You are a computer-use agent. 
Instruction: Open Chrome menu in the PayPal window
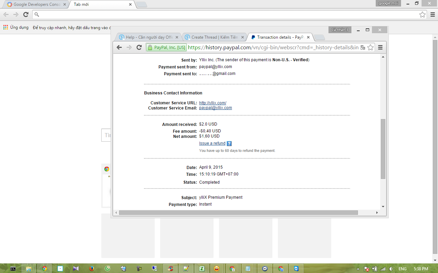click(x=380, y=48)
